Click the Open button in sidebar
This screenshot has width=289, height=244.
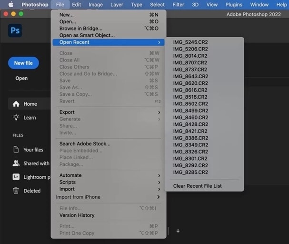21,78
